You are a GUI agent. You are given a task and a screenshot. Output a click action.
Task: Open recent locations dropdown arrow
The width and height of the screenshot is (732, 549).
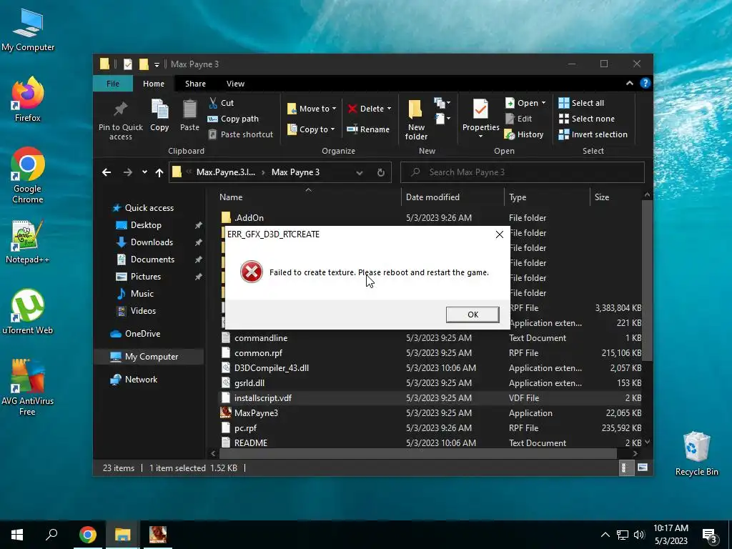(144, 172)
